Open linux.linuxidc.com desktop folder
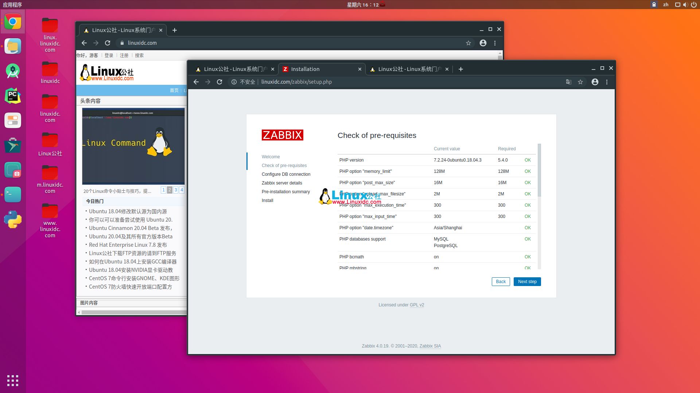Image resolution: width=700 pixels, height=393 pixels. (50, 35)
